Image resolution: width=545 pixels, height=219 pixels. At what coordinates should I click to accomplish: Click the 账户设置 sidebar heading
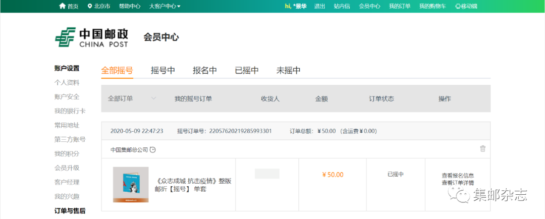pyautogui.click(x=67, y=68)
